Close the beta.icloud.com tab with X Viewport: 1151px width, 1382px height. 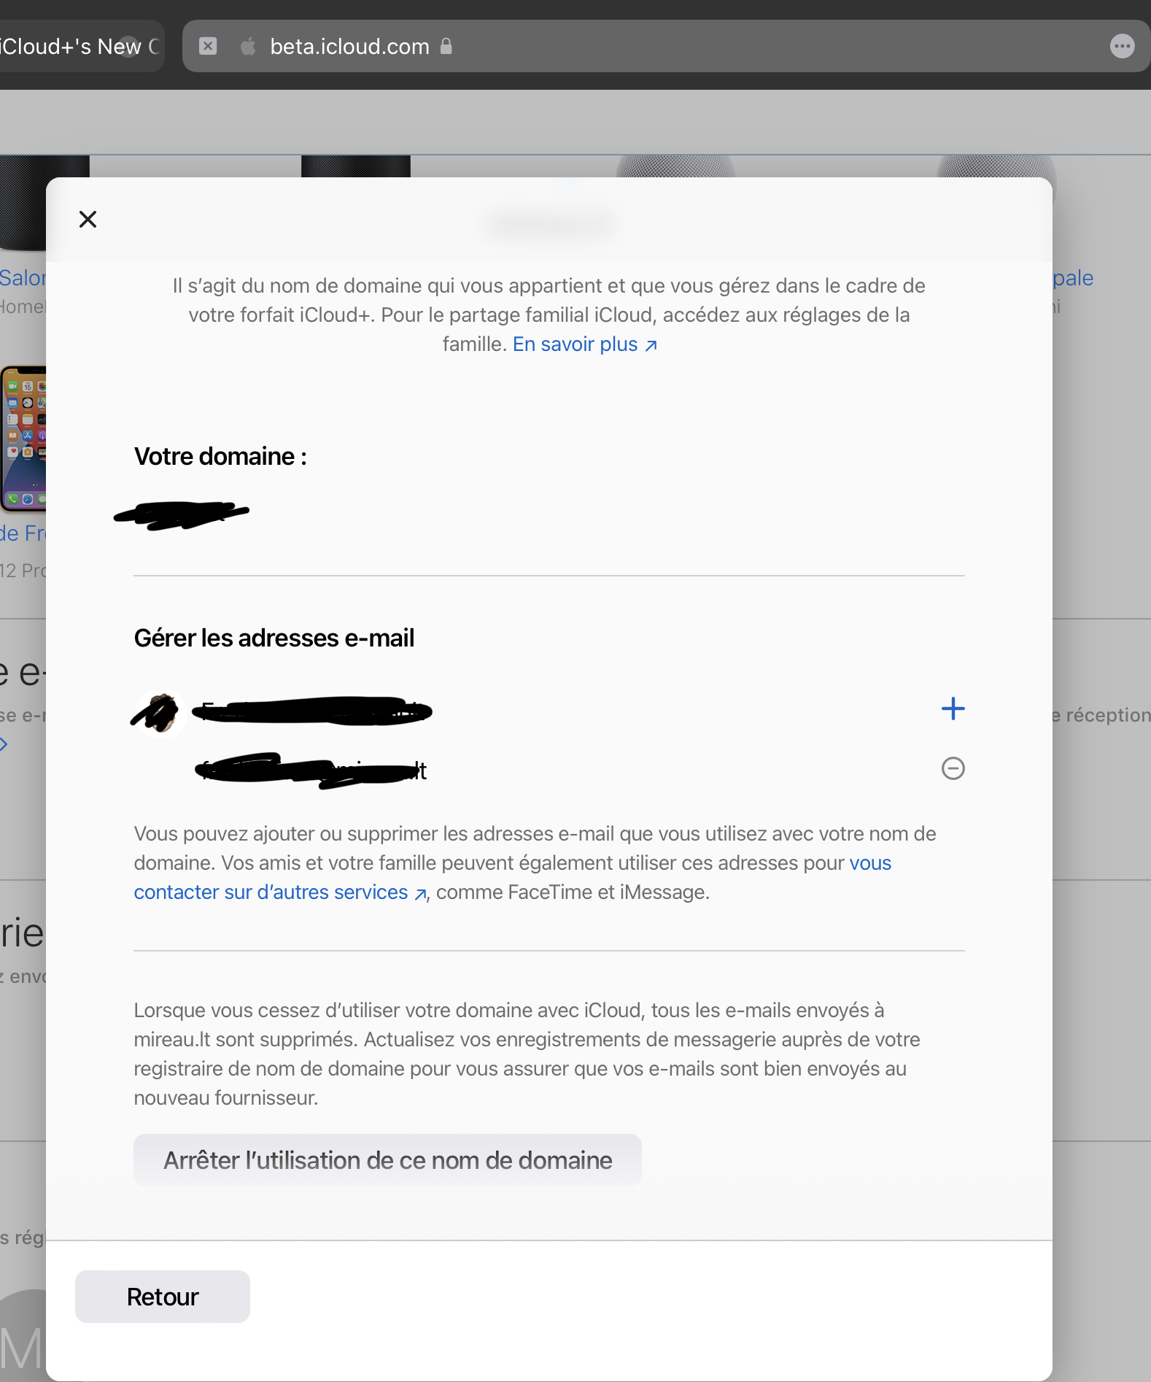(x=208, y=47)
